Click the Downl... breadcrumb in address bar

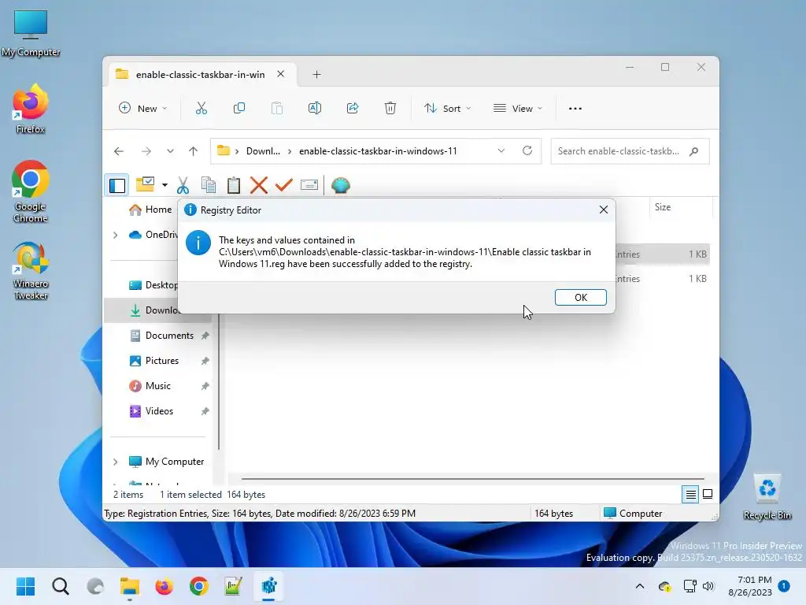263,151
